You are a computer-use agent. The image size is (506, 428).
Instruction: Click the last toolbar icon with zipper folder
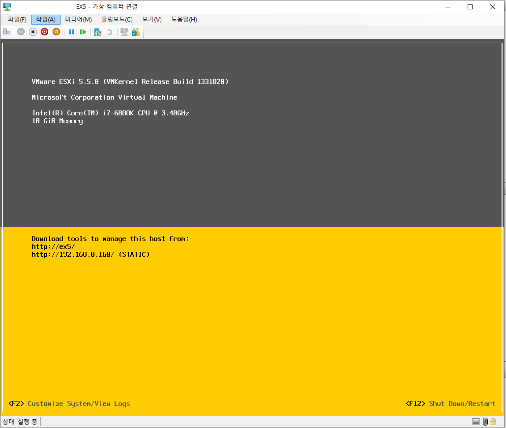point(136,32)
